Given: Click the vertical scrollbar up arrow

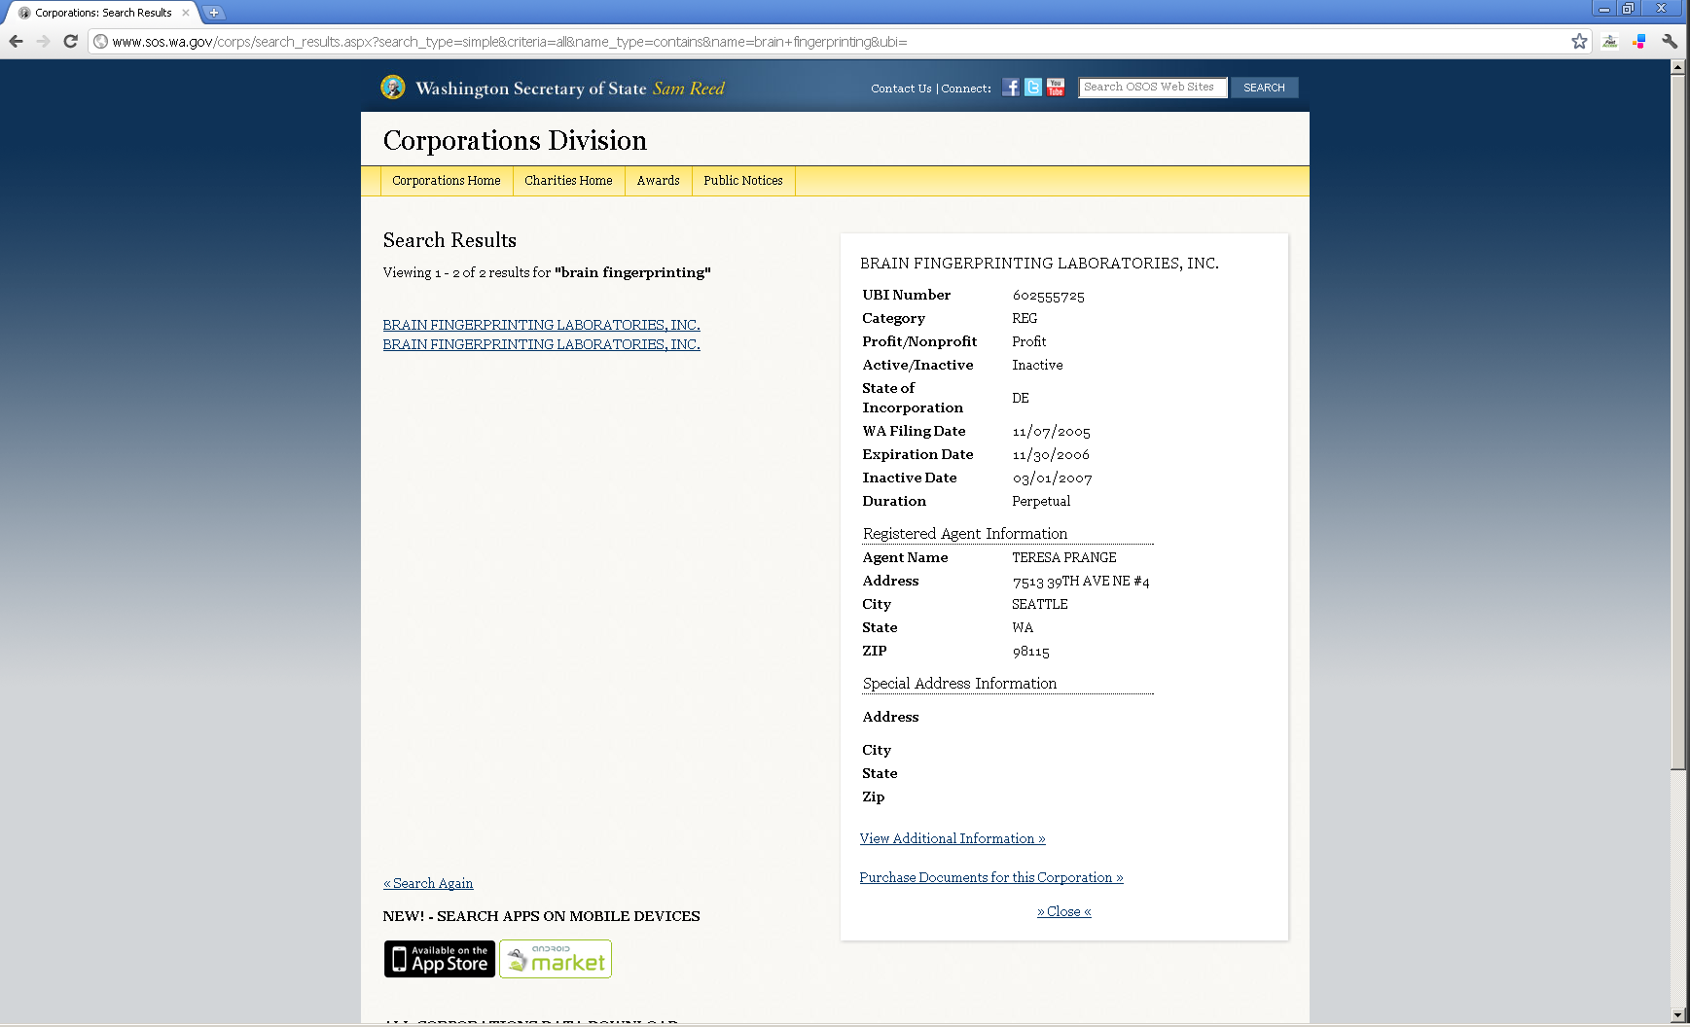Looking at the screenshot, I should tap(1677, 68).
